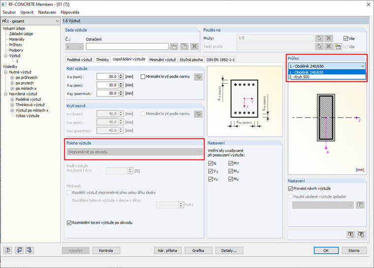Click the clear members icon next to Pruty

[328, 38]
